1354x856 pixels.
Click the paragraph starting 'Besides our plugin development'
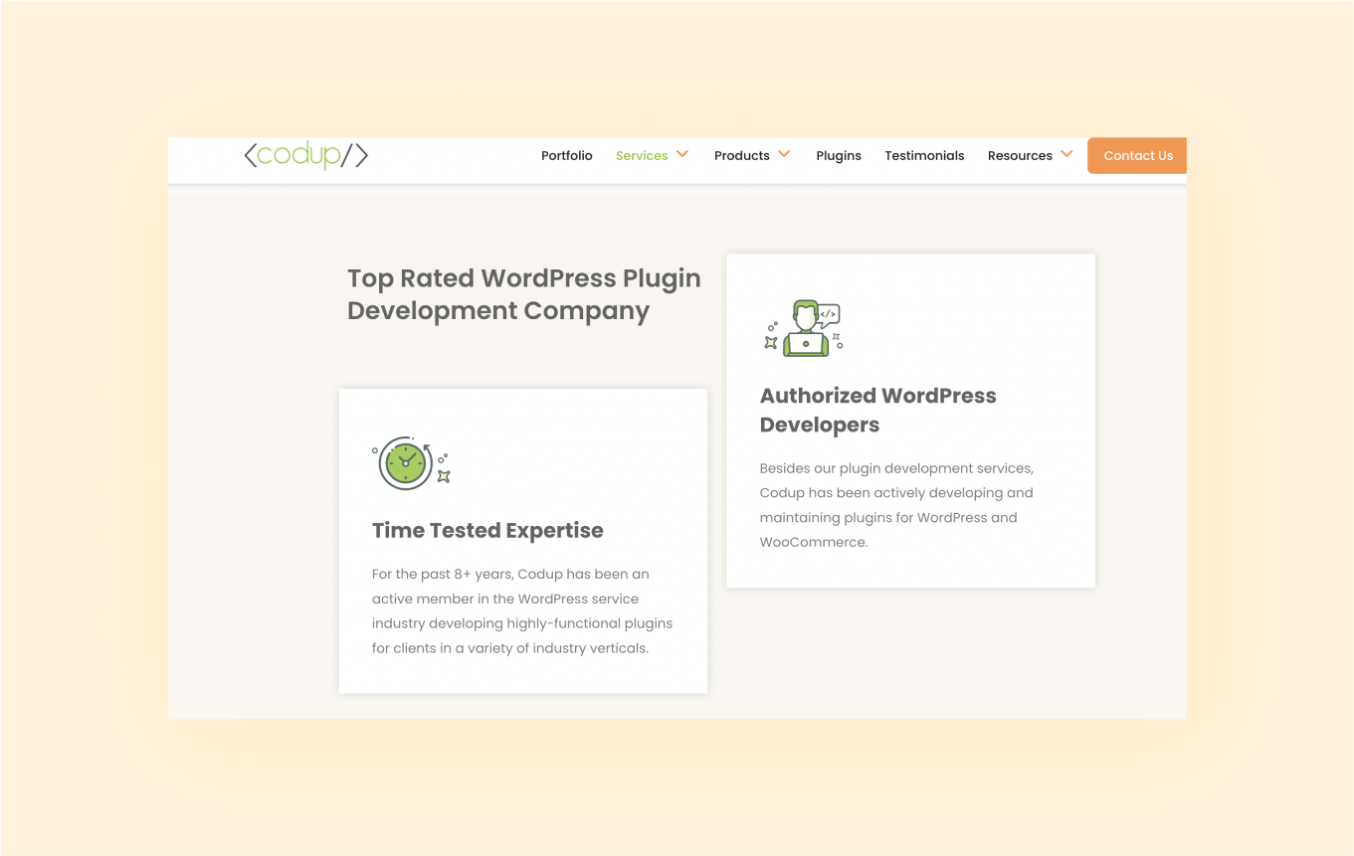(x=896, y=505)
